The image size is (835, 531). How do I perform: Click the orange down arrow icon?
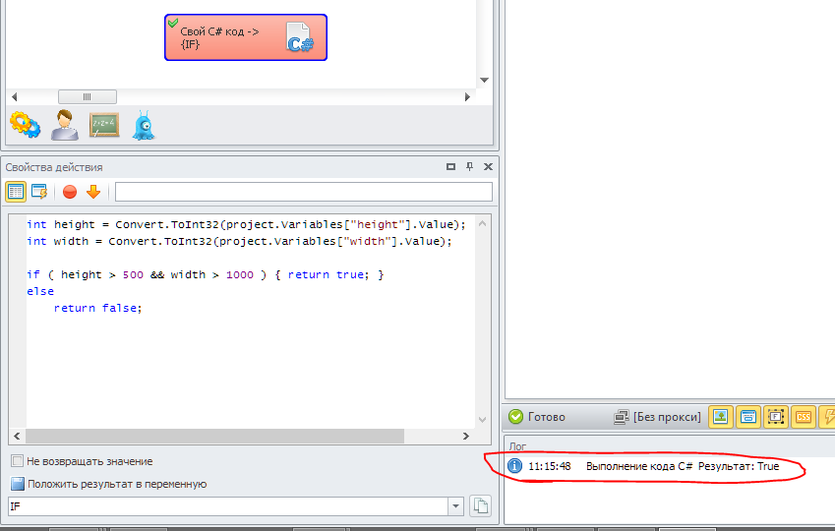coord(93,192)
